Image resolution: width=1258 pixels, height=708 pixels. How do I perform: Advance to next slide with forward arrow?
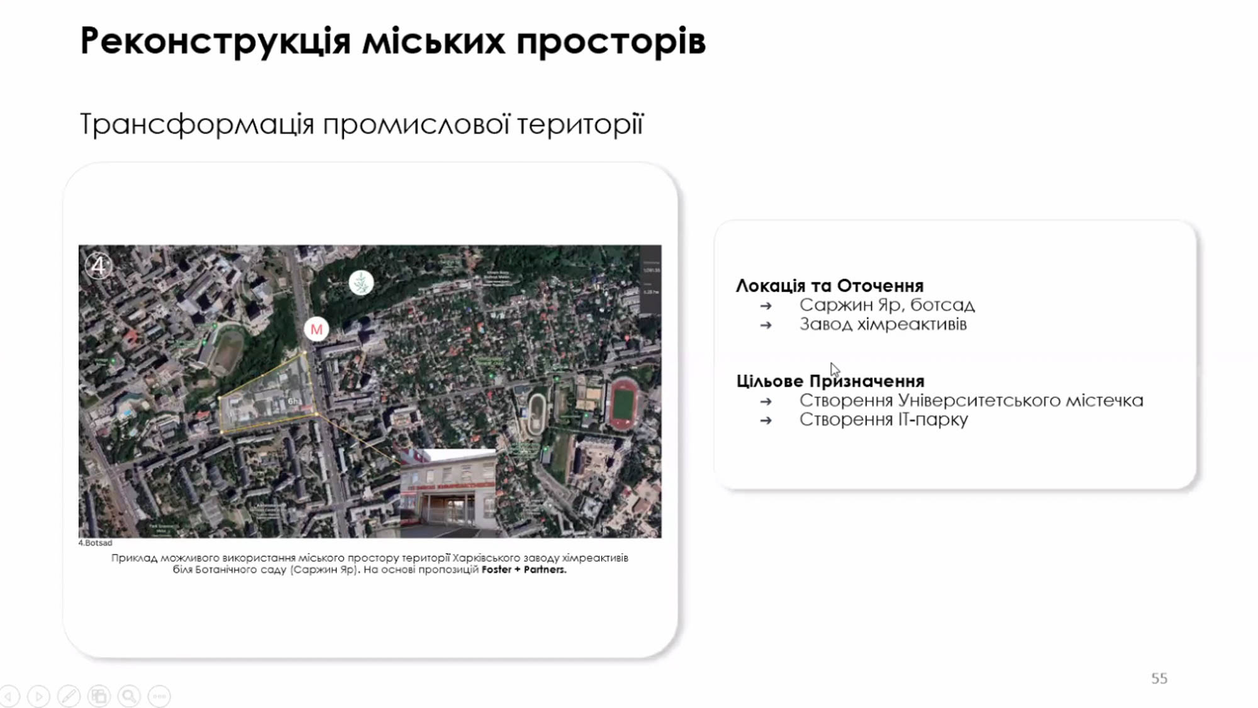[38, 696]
